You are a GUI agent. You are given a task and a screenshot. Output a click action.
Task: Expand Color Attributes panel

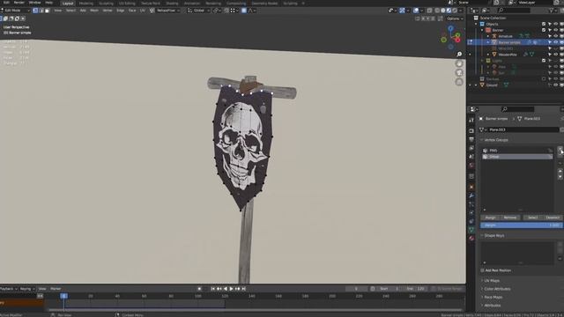pyautogui.click(x=497, y=289)
